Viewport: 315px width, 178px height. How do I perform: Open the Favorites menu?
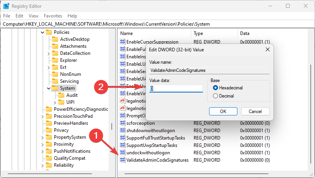pyautogui.click(x=53, y=16)
